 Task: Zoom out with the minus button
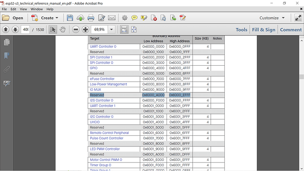pyautogui.click(x=76, y=30)
